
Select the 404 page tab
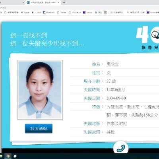(x=43, y=2)
